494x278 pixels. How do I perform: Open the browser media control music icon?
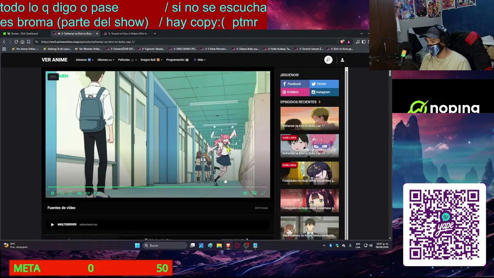pyautogui.click(x=358, y=42)
